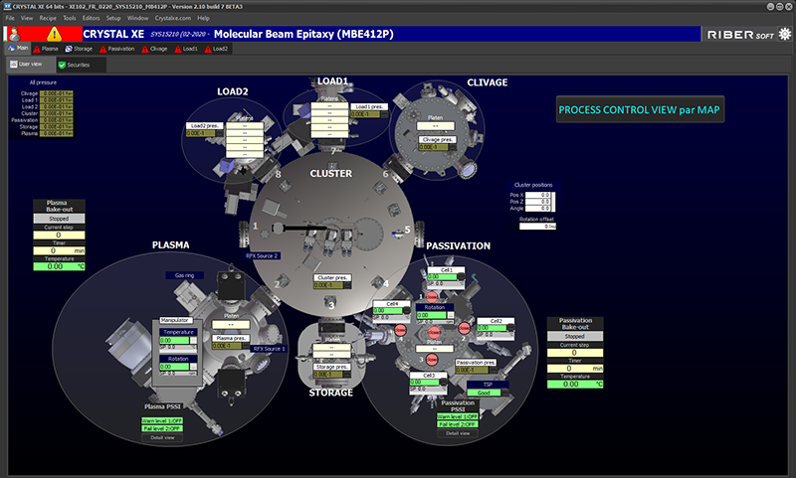Screen dimensions: 796x478
Task: Click the Clivage pres. reading field
Action: tap(433, 147)
